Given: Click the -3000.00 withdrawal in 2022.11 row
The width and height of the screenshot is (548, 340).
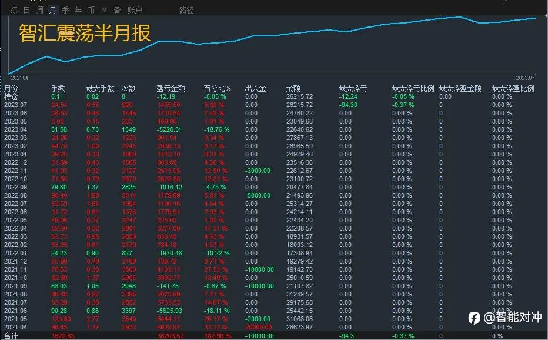Looking at the screenshot, I should coord(258,171).
